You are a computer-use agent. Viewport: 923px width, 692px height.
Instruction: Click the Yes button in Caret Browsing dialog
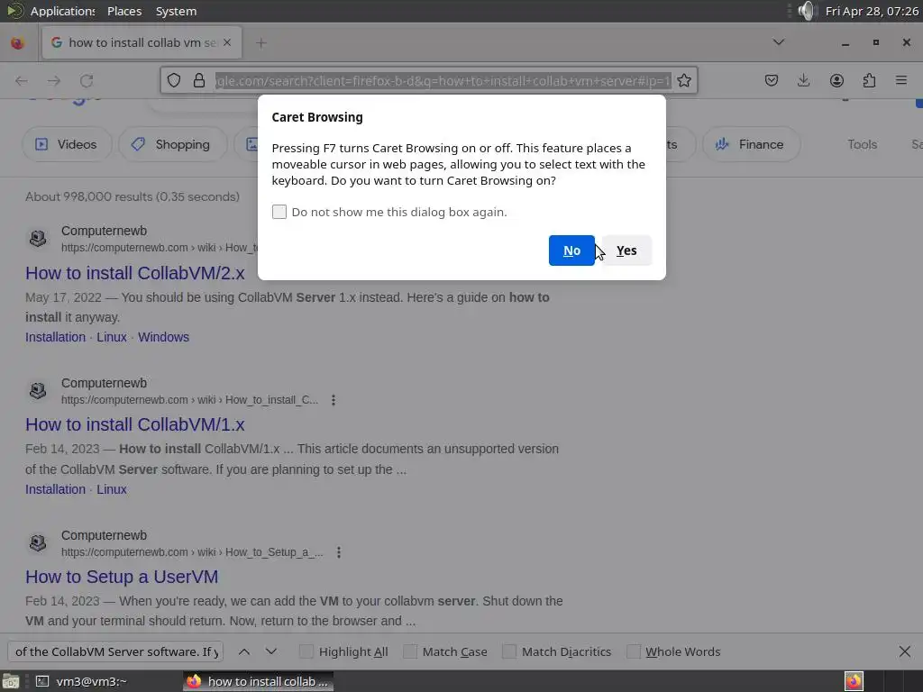click(626, 250)
